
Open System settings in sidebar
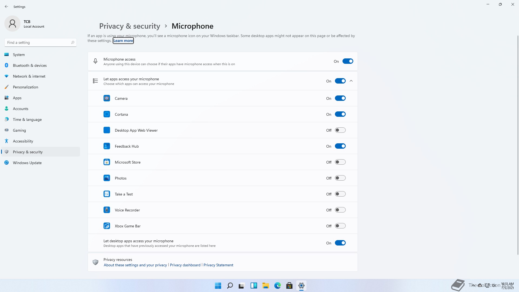(x=41, y=55)
